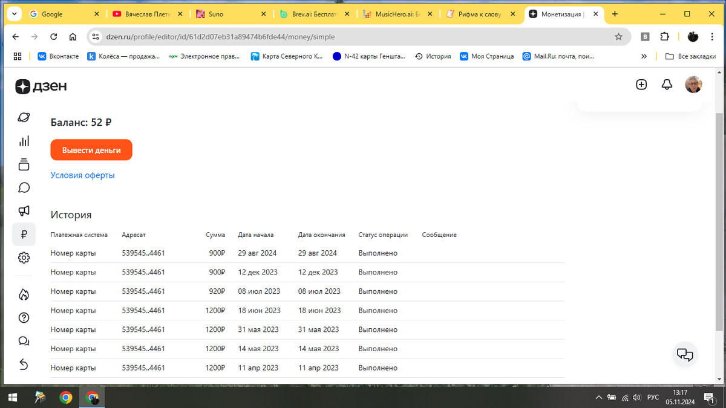Switch to the Рифма к слову tab
This screenshot has width=726, height=408.
480,14
